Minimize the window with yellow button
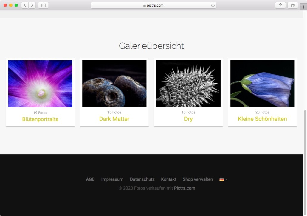Screen dimensions: 307x216 click(x=11, y=5)
